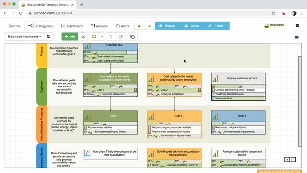Click the green shape icon beside Add
Screen dimensions: 307x173
(83, 37)
